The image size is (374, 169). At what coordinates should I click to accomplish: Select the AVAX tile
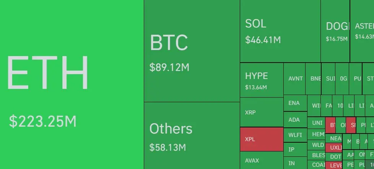click(262, 160)
